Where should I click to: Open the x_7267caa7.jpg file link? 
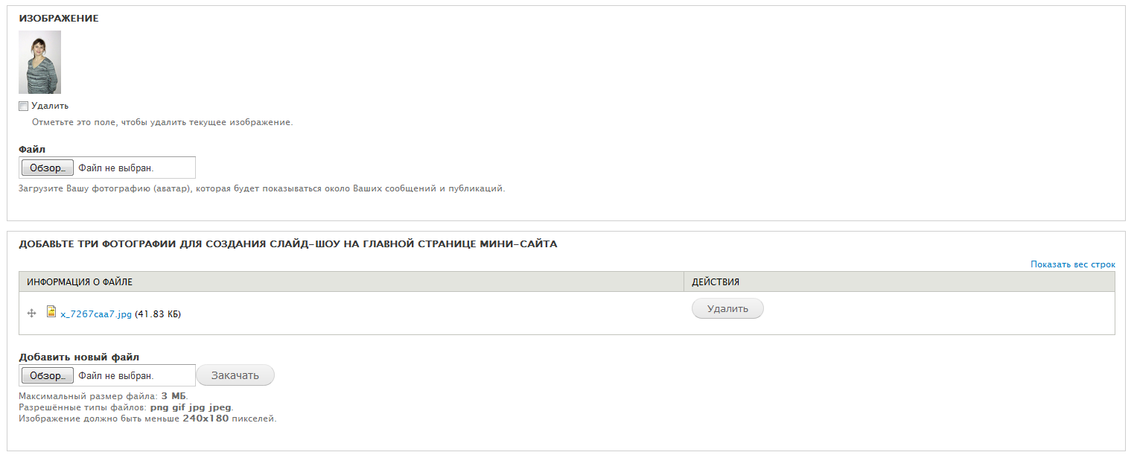point(96,314)
